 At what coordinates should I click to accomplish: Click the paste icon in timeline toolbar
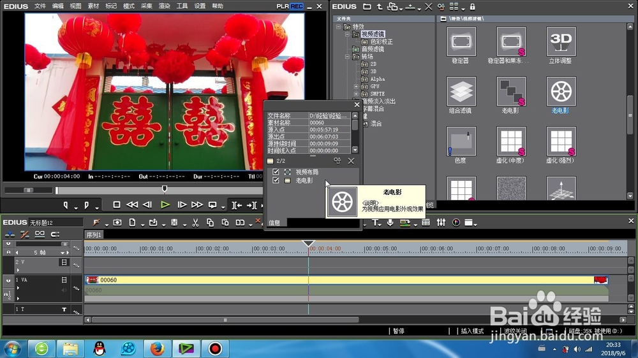tap(225, 222)
